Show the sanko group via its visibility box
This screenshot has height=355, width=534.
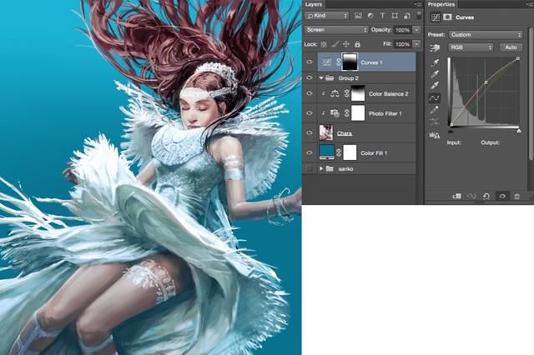coord(310,168)
